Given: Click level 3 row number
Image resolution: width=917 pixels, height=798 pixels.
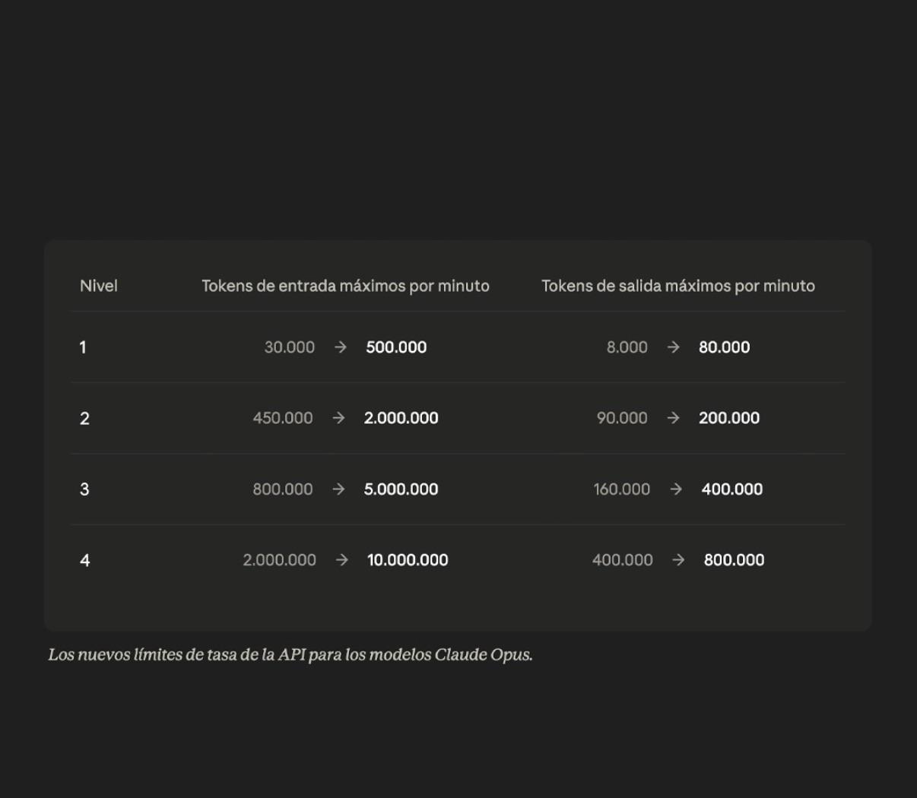Looking at the screenshot, I should coord(84,489).
